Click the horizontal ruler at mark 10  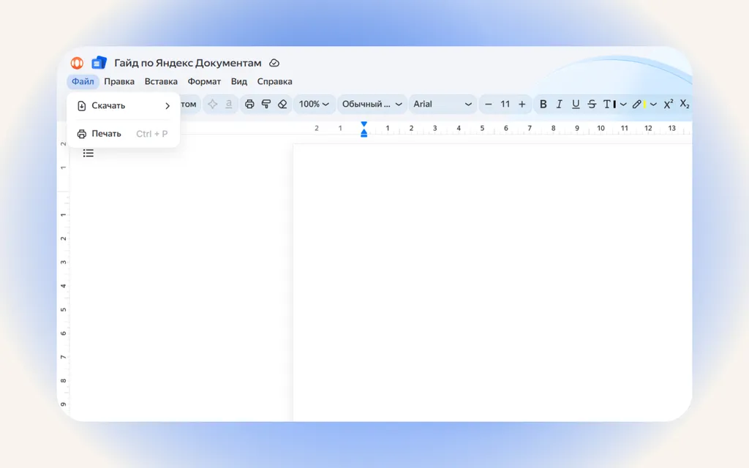click(601, 128)
